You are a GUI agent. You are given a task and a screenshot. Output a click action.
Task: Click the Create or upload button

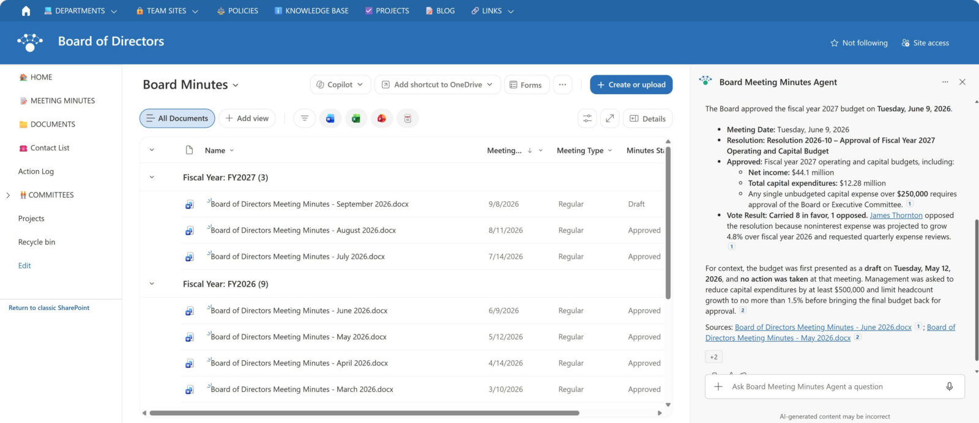(631, 85)
